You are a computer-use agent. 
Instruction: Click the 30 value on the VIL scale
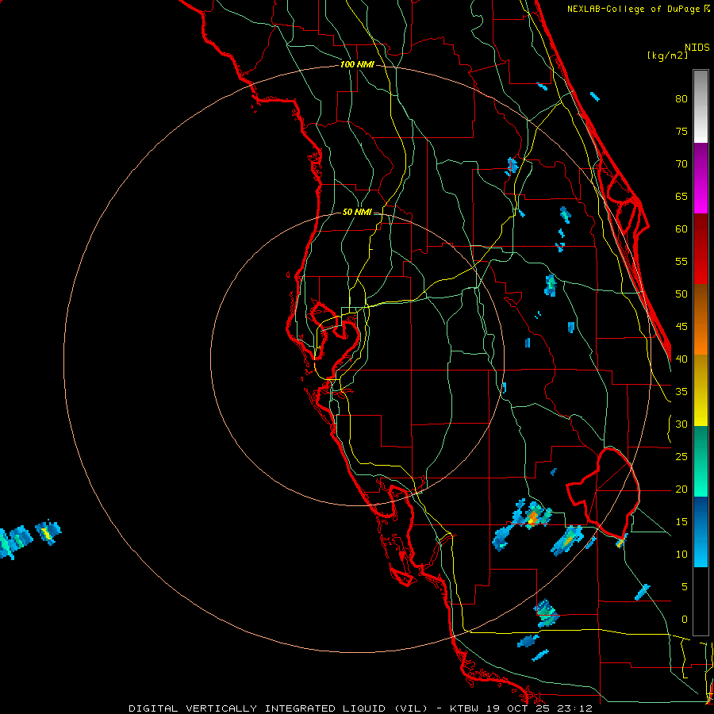[681, 424]
